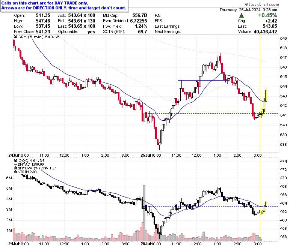This screenshot has width=293, height=247.
Task: Select the '$NYAD 1380.00' legend text
Action: tap(31, 165)
